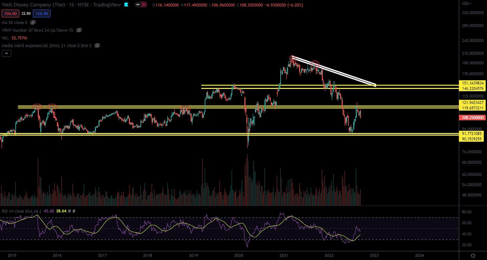Select the Media móvil exponencial (EMA) 21 label
Image resolution: width=487 pixels, height=260 pixels.
(x=47, y=45)
